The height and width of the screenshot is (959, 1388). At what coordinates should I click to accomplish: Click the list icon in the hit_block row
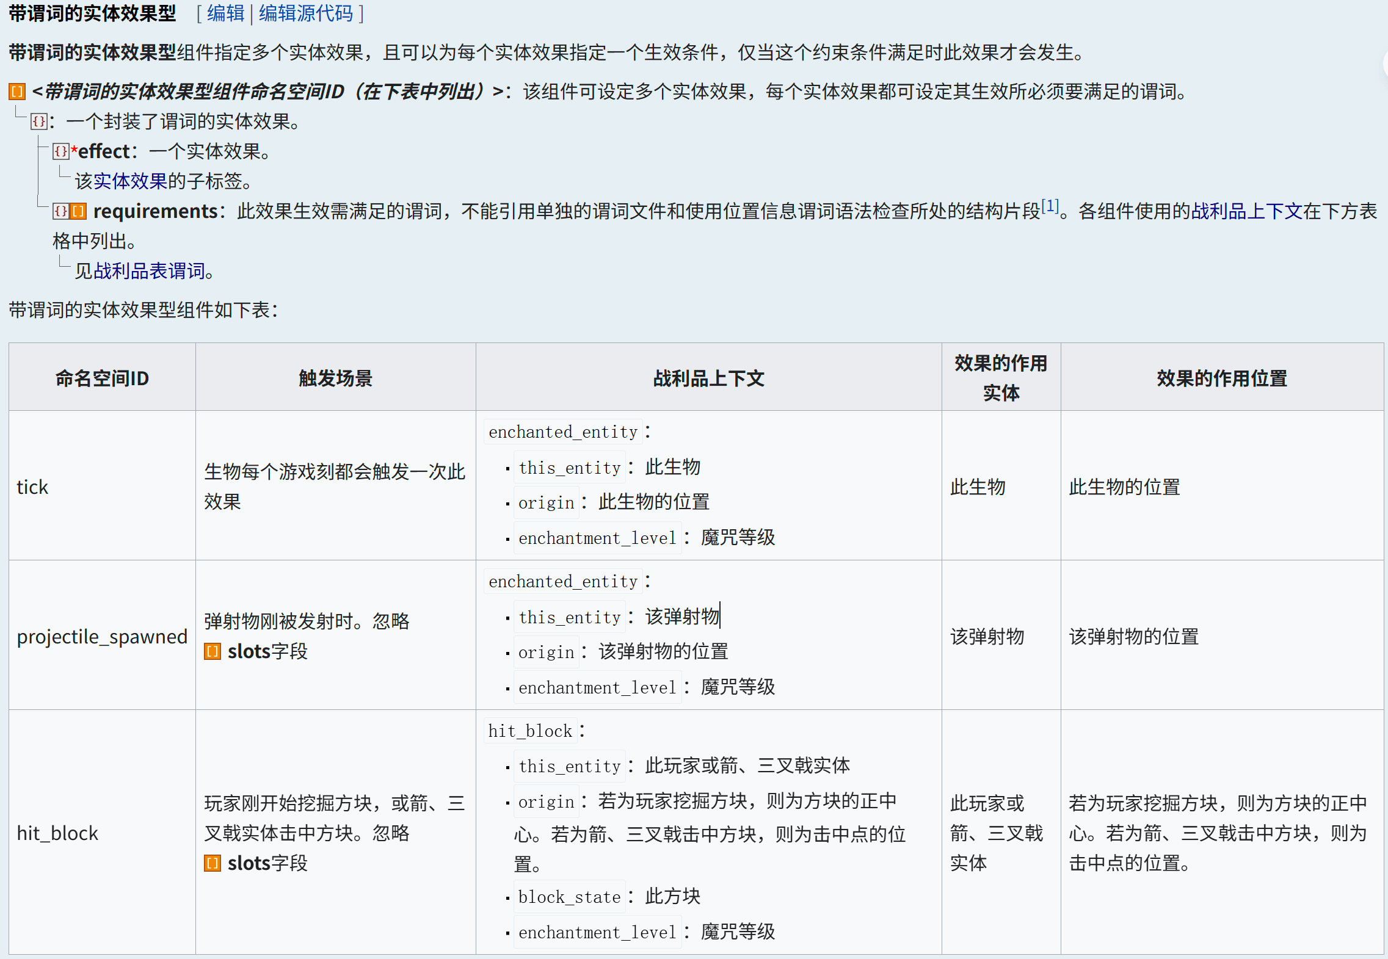click(213, 863)
